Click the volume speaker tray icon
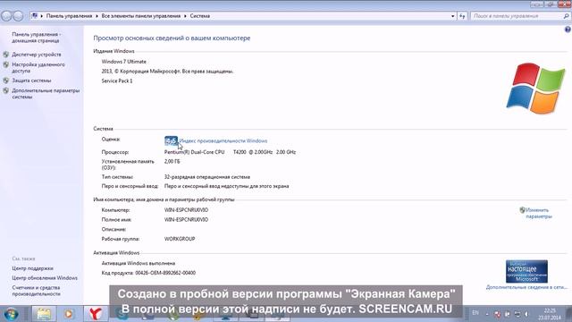 [526, 314]
